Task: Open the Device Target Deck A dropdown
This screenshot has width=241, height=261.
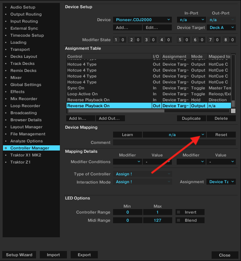Action: pyautogui.click(x=221, y=27)
